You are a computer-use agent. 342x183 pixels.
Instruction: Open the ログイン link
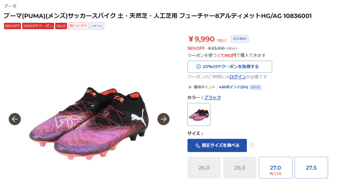238,77
